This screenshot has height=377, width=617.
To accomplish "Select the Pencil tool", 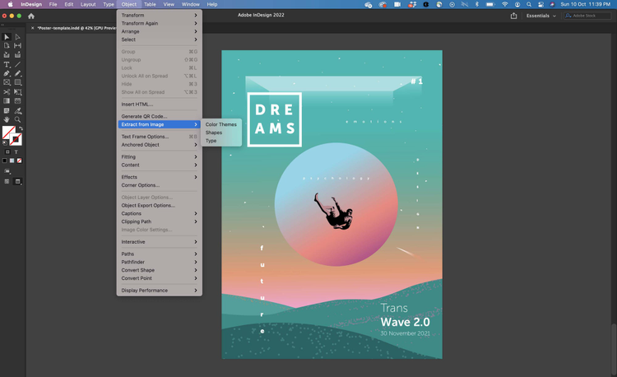I will 18,73.
